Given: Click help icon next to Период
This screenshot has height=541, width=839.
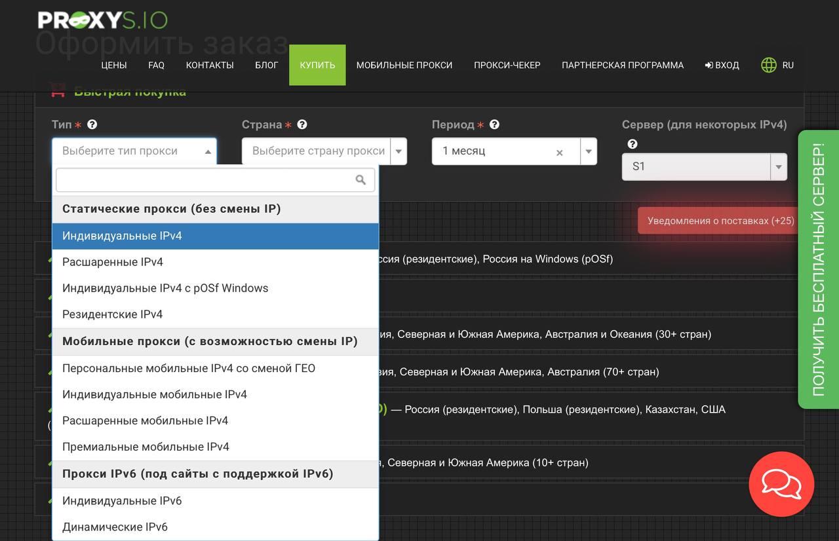Looking at the screenshot, I should click(x=495, y=124).
